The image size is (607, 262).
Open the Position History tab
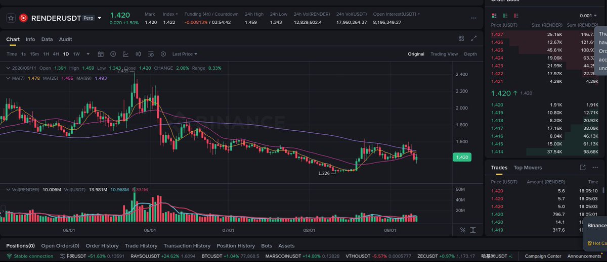[x=236, y=246]
